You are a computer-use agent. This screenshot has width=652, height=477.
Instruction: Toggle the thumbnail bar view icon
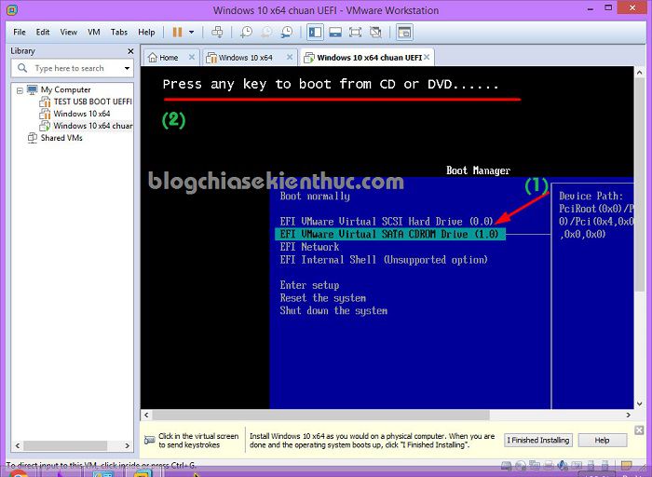pos(335,32)
